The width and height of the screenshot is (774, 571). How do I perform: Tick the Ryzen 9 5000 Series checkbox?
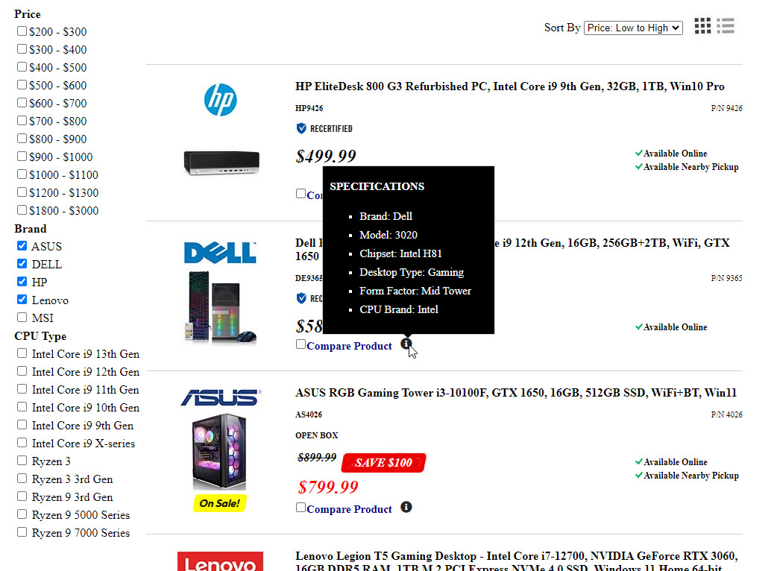click(x=22, y=514)
